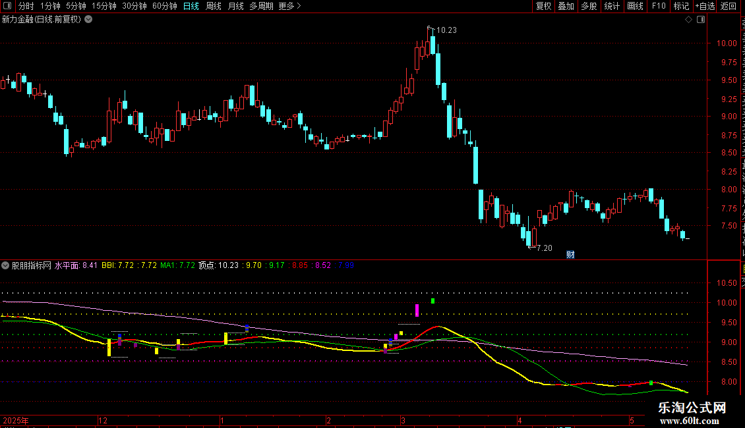Select the 60分钟 period tab
Viewport: 745px width, 428px height.
click(x=165, y=6)
